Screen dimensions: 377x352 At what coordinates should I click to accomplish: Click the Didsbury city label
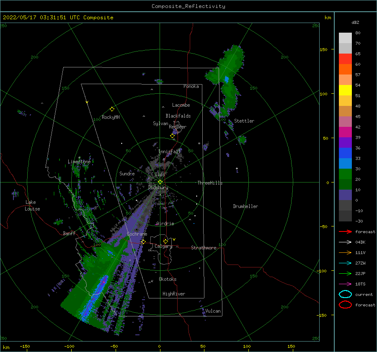158,188
